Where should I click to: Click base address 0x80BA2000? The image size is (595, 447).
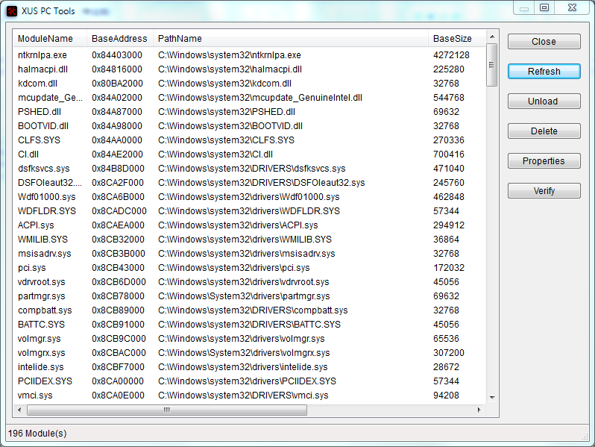click(x=117, y=84)
